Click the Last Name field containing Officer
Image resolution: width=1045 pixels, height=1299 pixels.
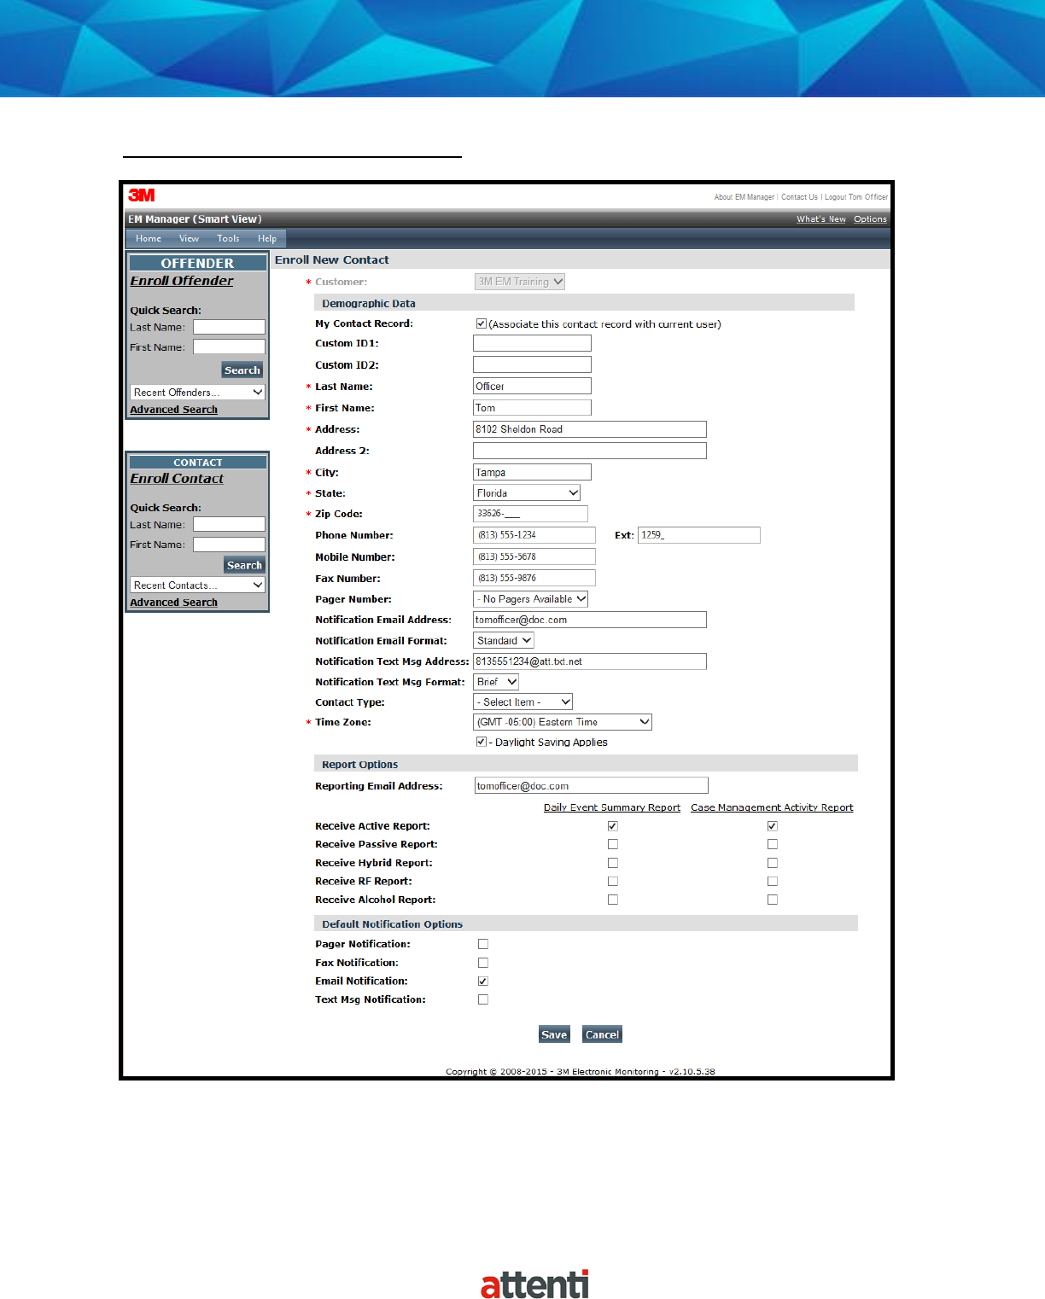(532, 386)
